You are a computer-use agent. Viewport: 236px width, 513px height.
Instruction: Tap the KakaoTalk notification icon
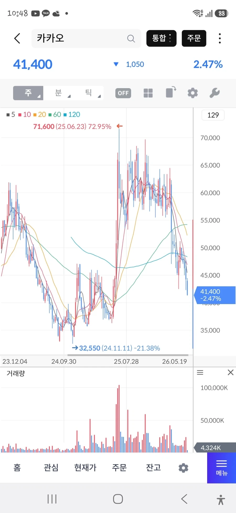pyautogui.click(x=46, y=13)
